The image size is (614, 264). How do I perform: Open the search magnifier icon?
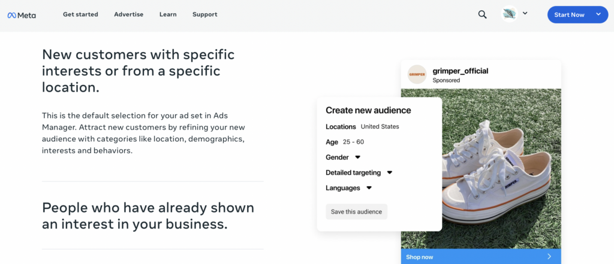pyautogui.click(x=482, y=15)
